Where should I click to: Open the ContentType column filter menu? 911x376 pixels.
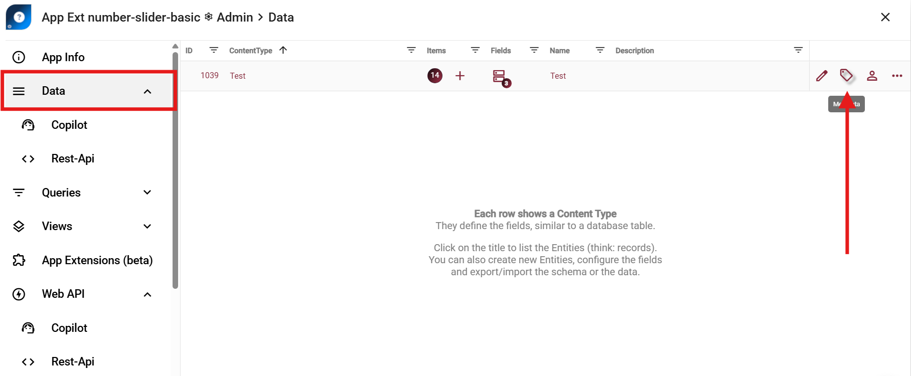pyautogui.click(x=411, y=50)
